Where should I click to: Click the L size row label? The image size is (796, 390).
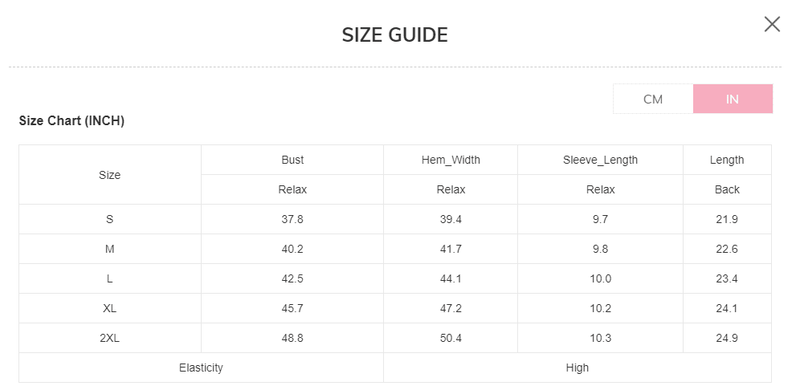click(110, 279)
